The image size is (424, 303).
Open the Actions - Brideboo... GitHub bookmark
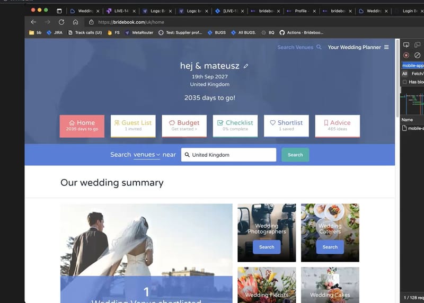pos(301,32)
